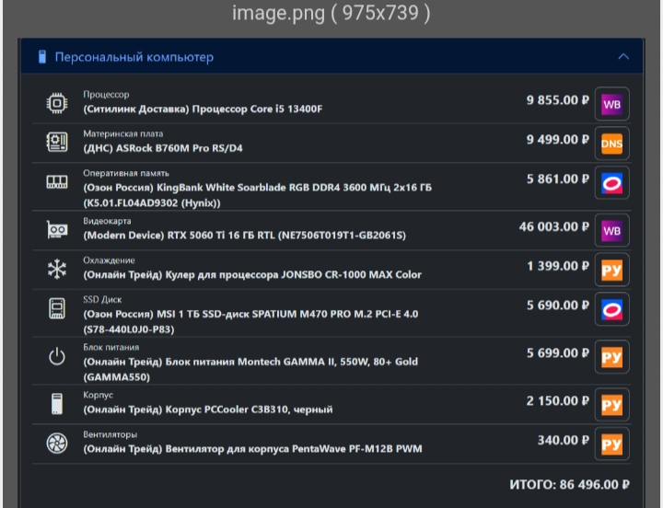Click the Видеокарта category label
The image size is (663, 508).
(107, 221)
